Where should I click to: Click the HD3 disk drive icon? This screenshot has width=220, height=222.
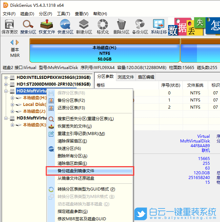tap(12, 118)
